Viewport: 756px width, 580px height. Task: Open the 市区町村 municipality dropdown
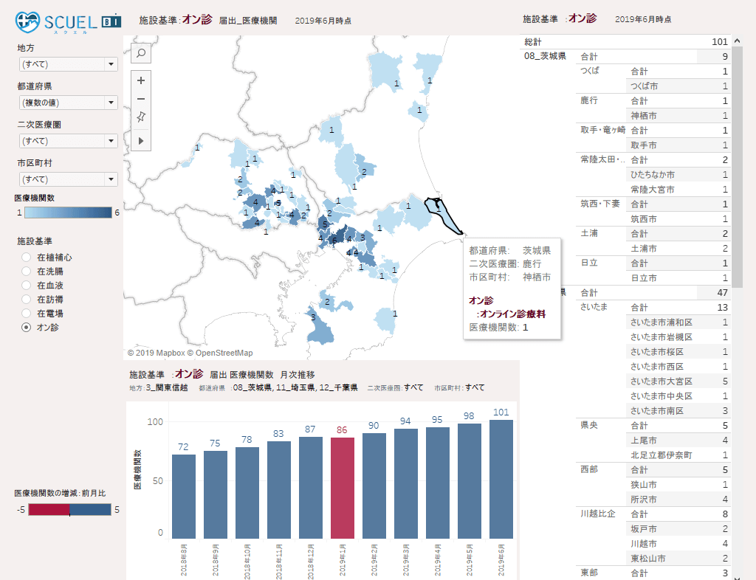click(67, 179)
